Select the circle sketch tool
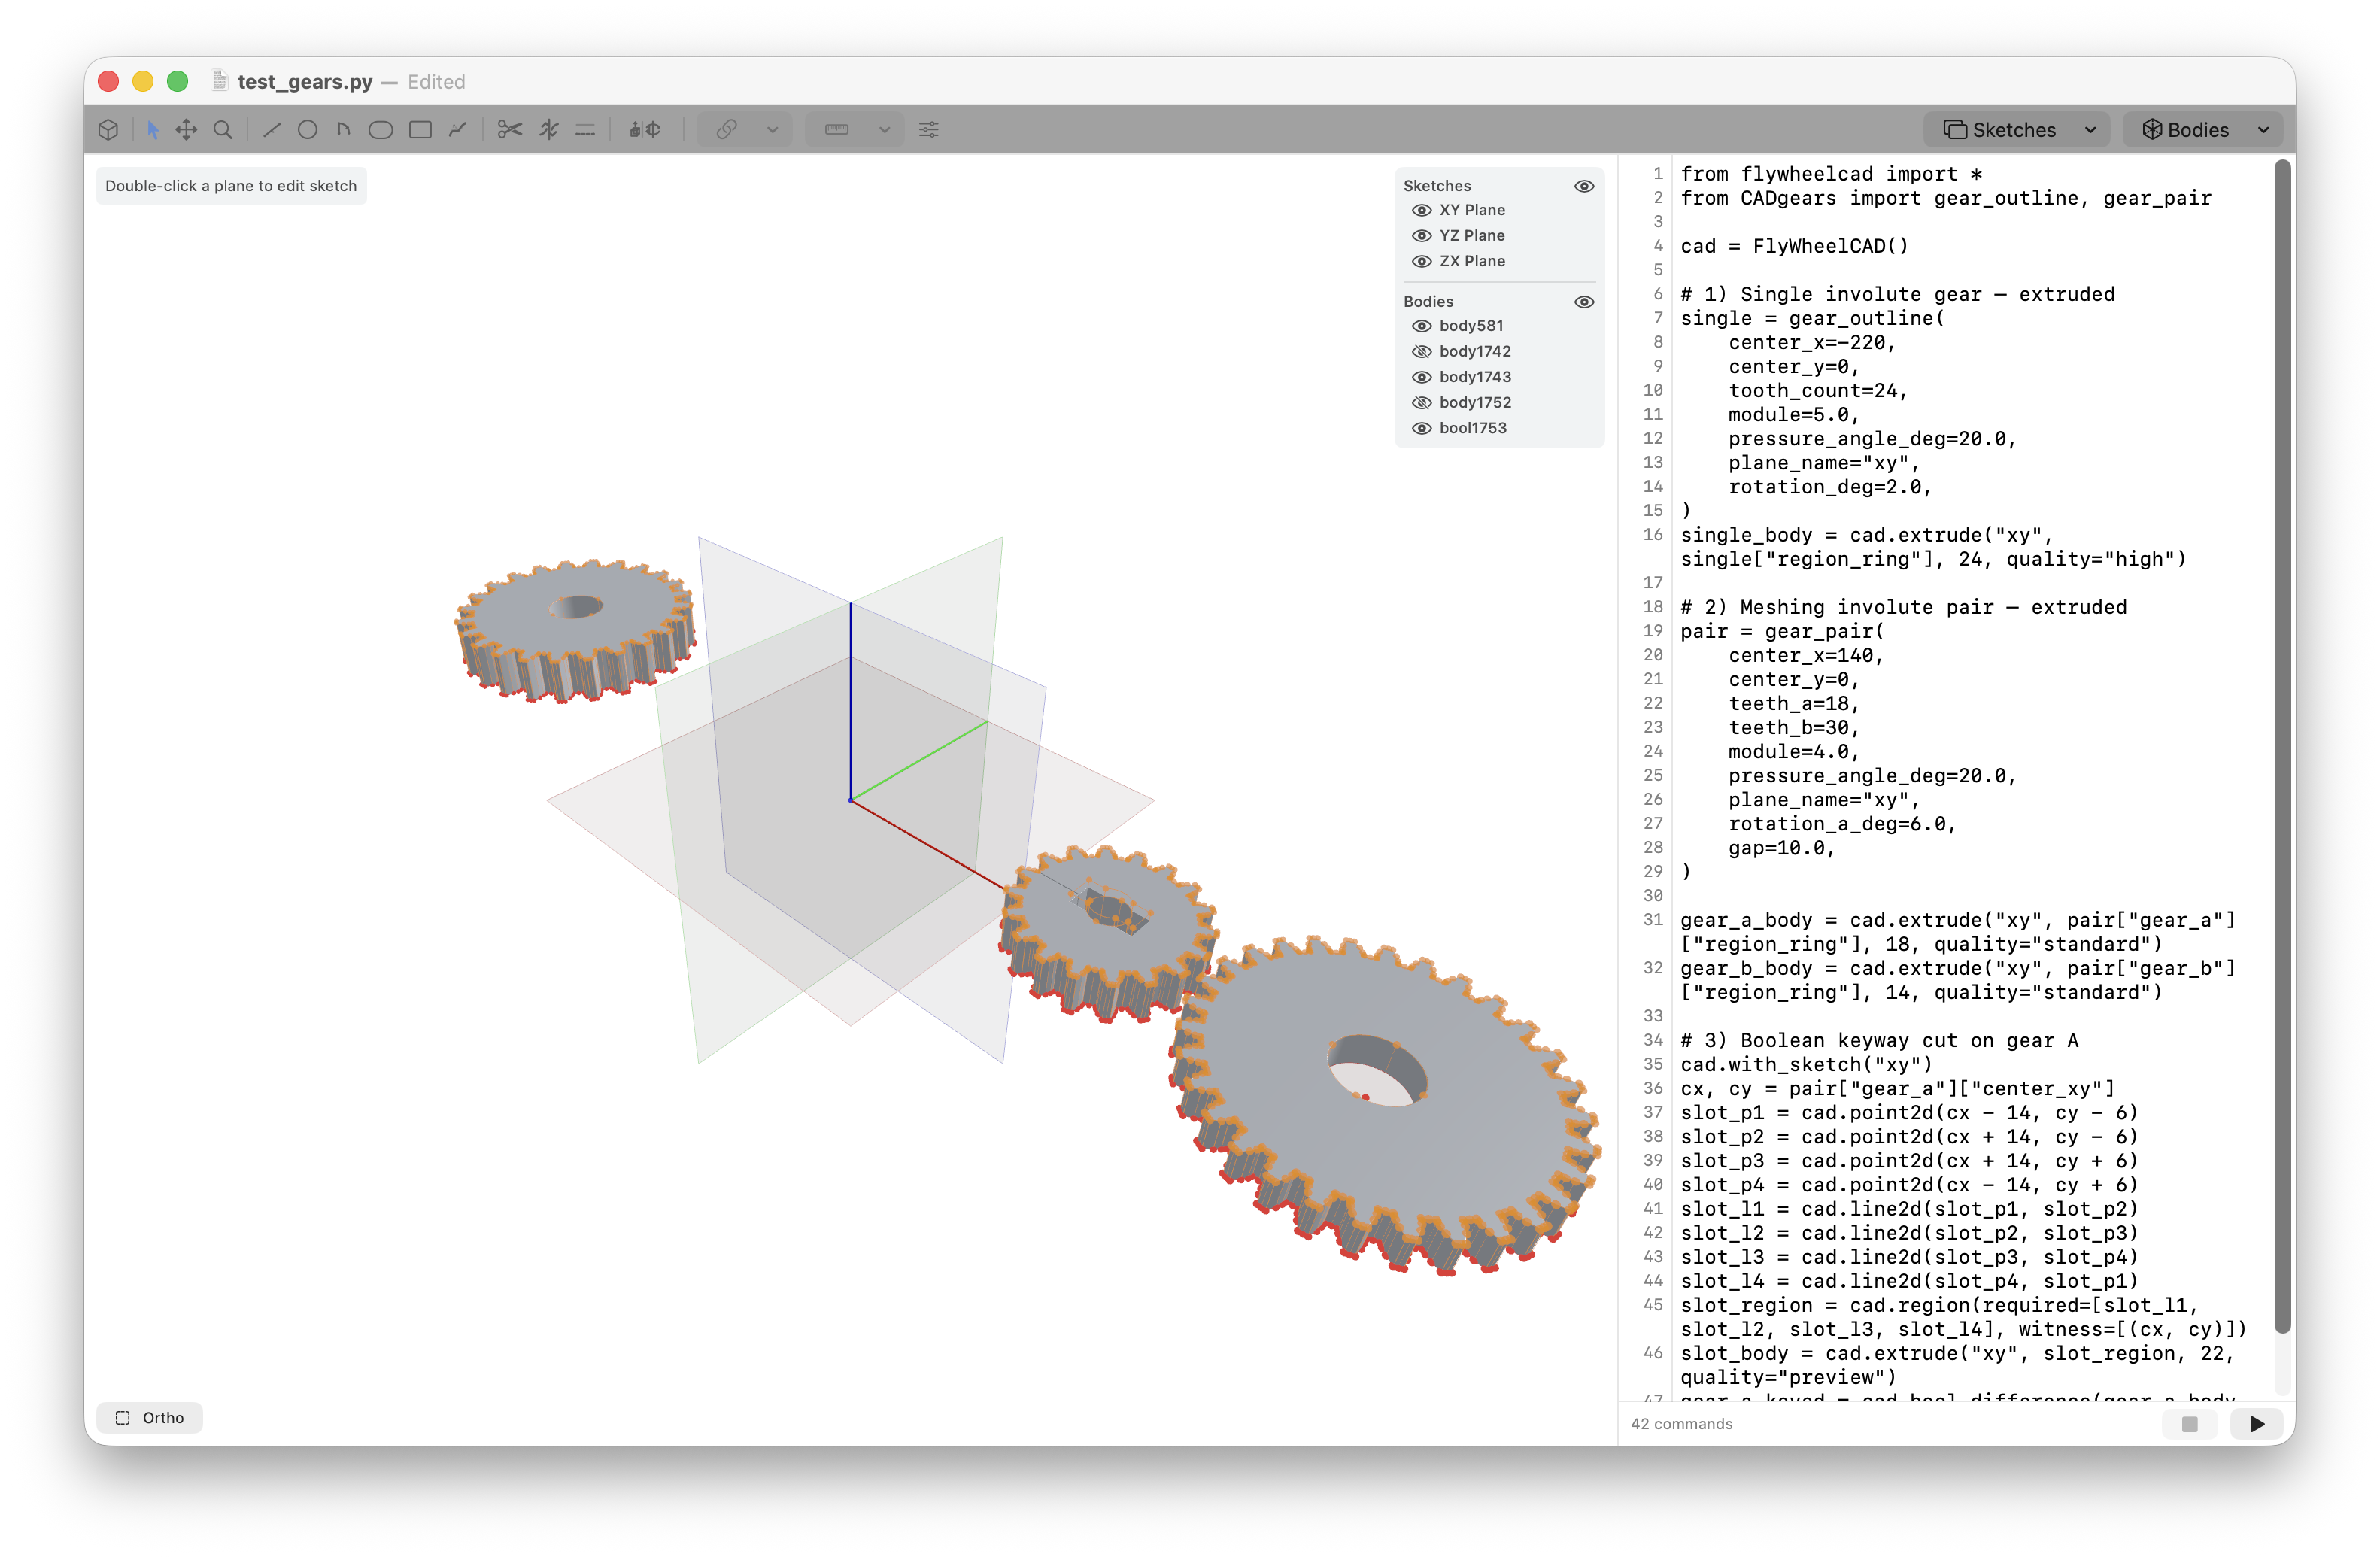 pyautogui.click(x=307, y=130)
